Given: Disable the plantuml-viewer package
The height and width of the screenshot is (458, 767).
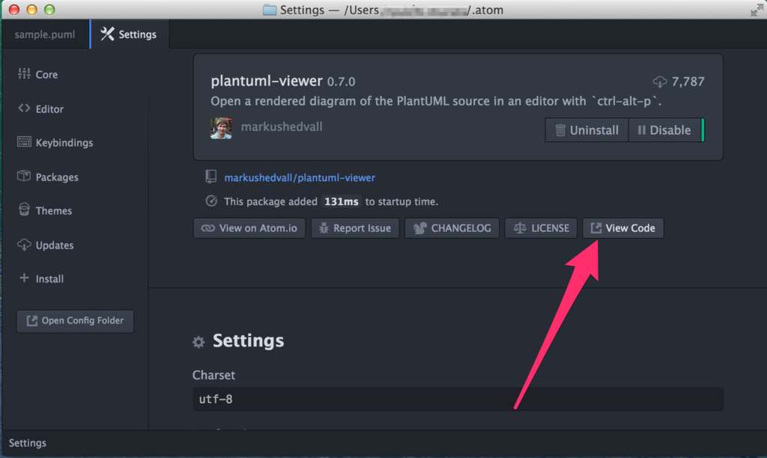Looking at the screenshot, I should click(x=665, y=130).
